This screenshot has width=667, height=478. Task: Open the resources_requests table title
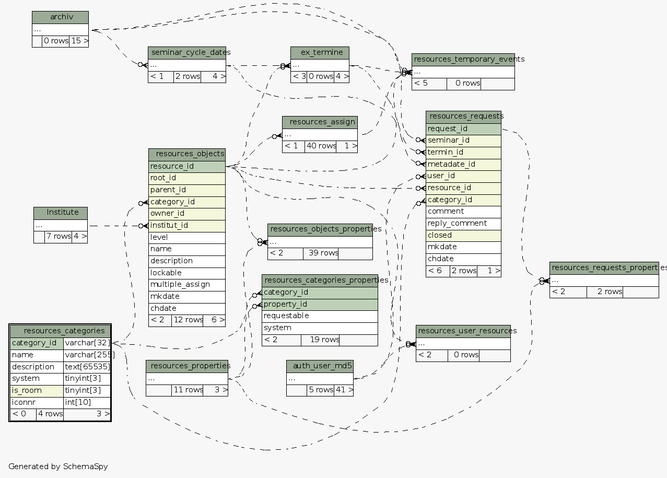click(463, 116)
